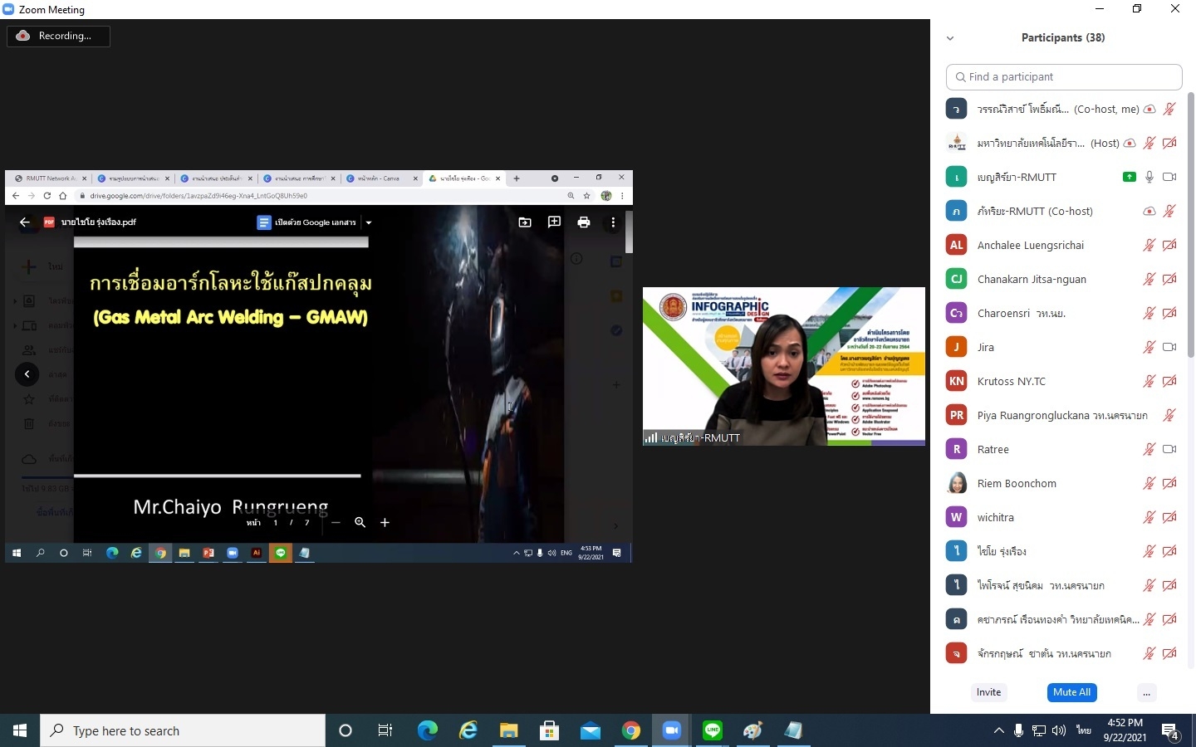Unmute wichitra microphone
The height and width of the screenshot is (747, 1196).
[x=1149, y=517]
